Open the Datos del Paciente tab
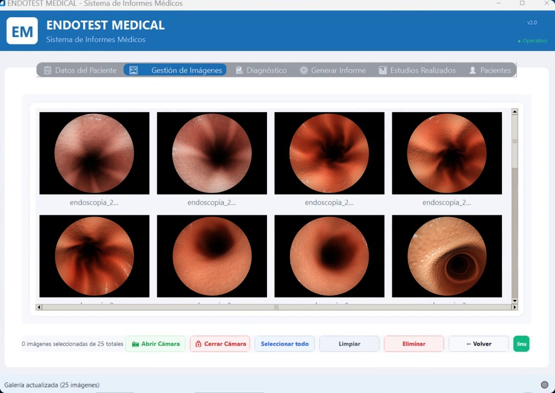Viewport: 555px width, 393px height. coord(80,70)
